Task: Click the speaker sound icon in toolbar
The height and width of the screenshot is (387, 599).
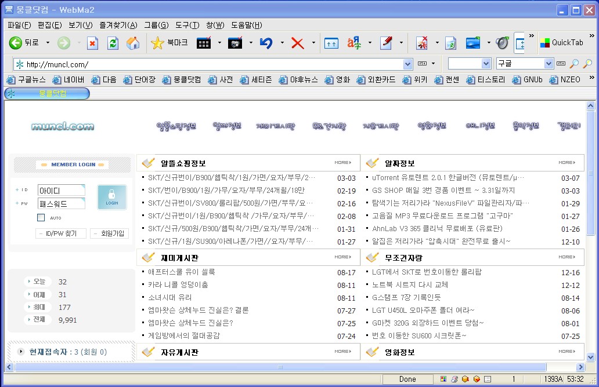Action: [x=503, y=43]
